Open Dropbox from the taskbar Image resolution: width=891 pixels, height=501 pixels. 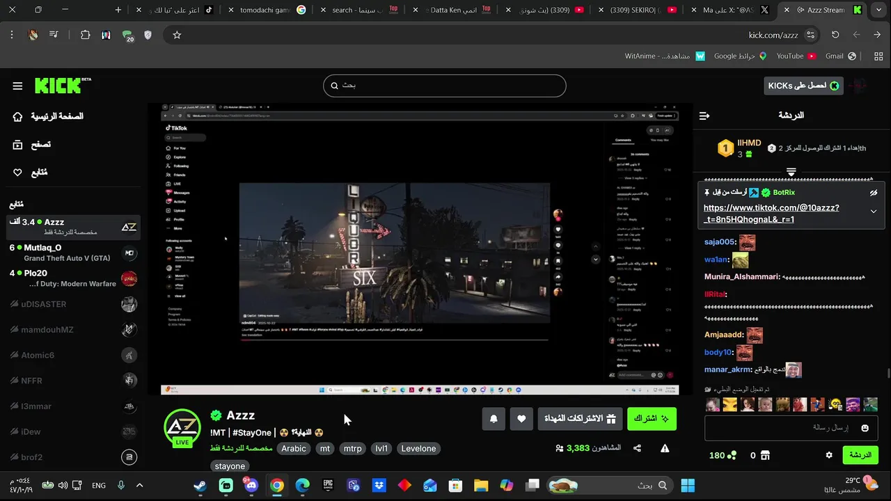click(x=379, y=485)
